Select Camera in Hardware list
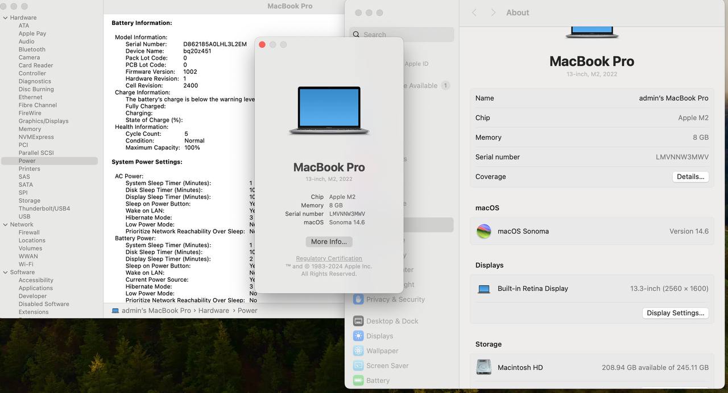The image size is (728, 393). 29,57
